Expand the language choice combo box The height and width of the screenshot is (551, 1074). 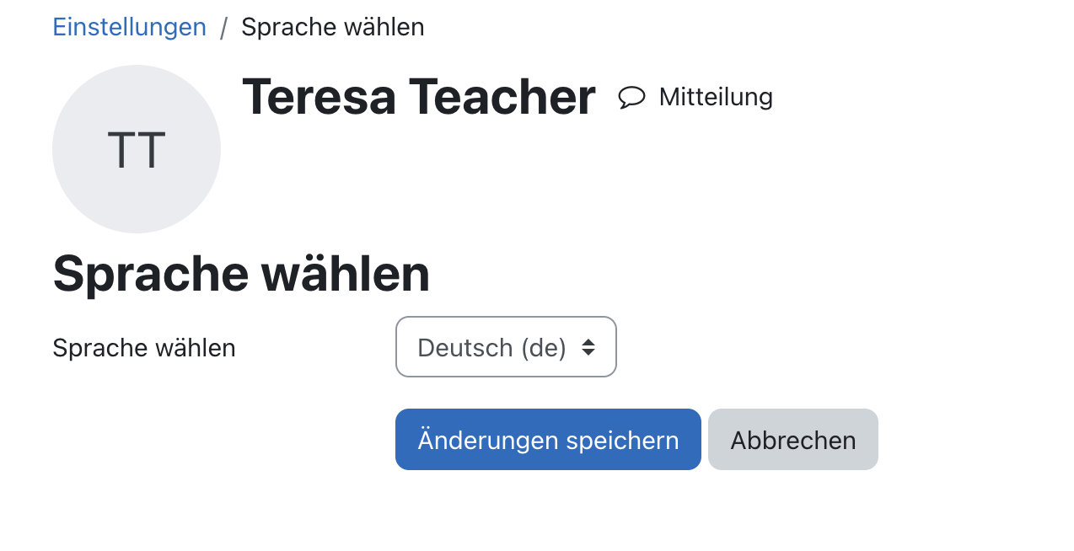coord(506,347)
